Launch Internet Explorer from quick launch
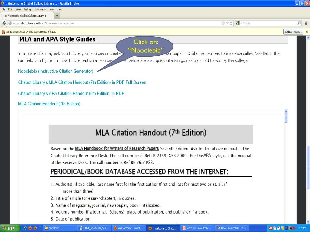 25,228
